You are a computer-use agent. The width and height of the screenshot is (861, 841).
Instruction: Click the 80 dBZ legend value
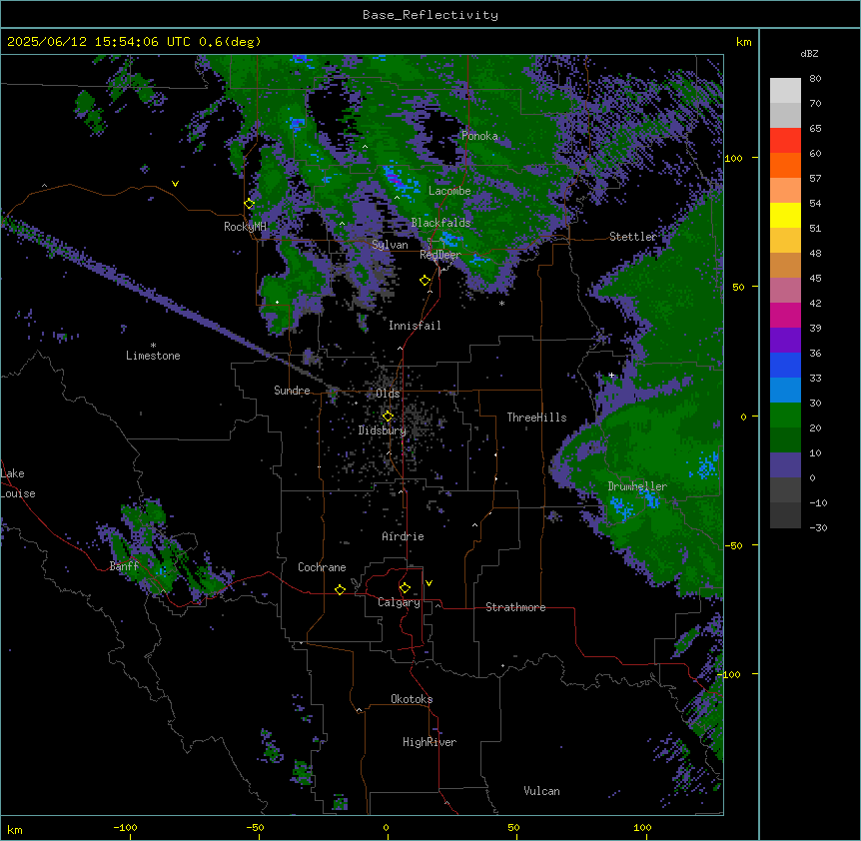(815, 78)
